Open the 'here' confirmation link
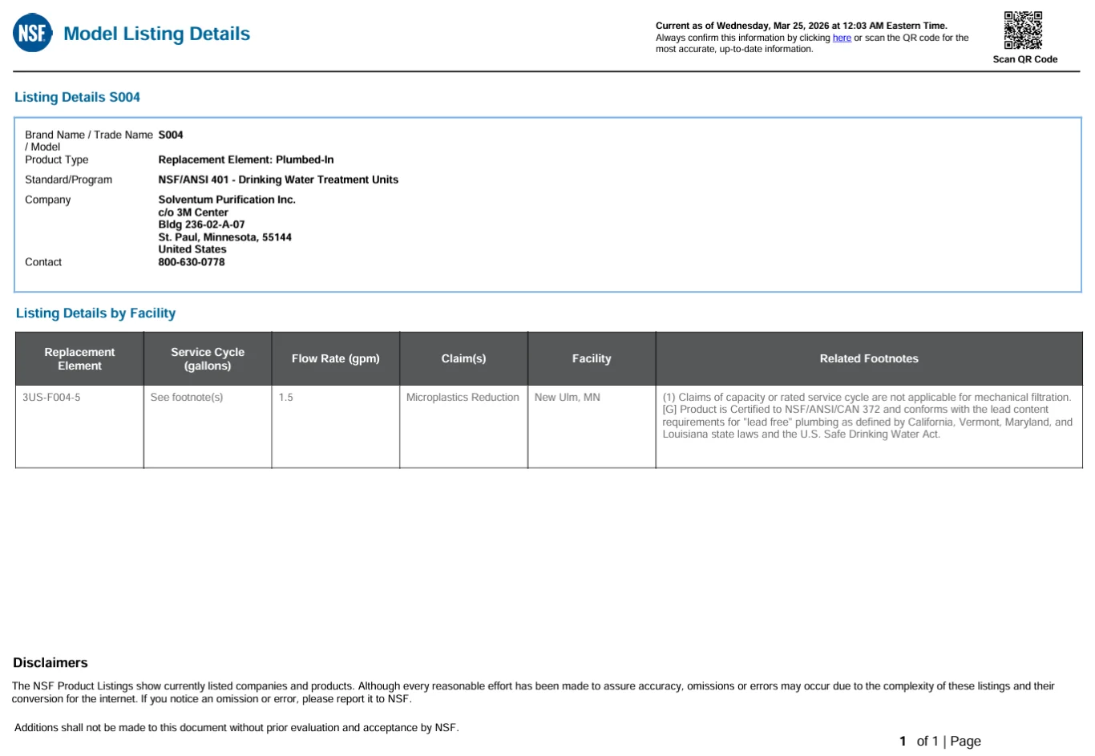1095x756 pixels. [x=842, y=38]
